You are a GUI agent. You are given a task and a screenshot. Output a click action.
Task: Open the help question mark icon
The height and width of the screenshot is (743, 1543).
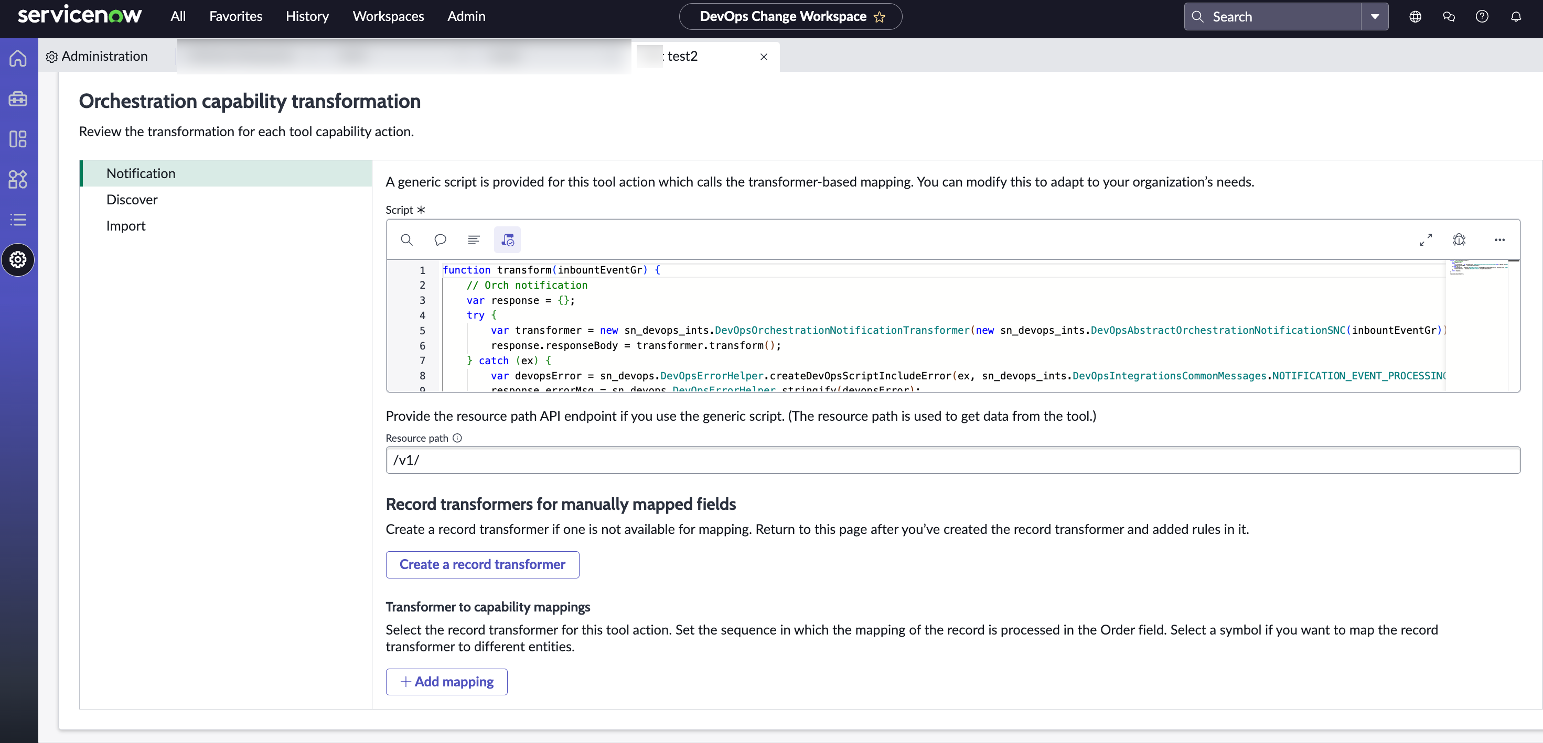[x=1482, y=17]
